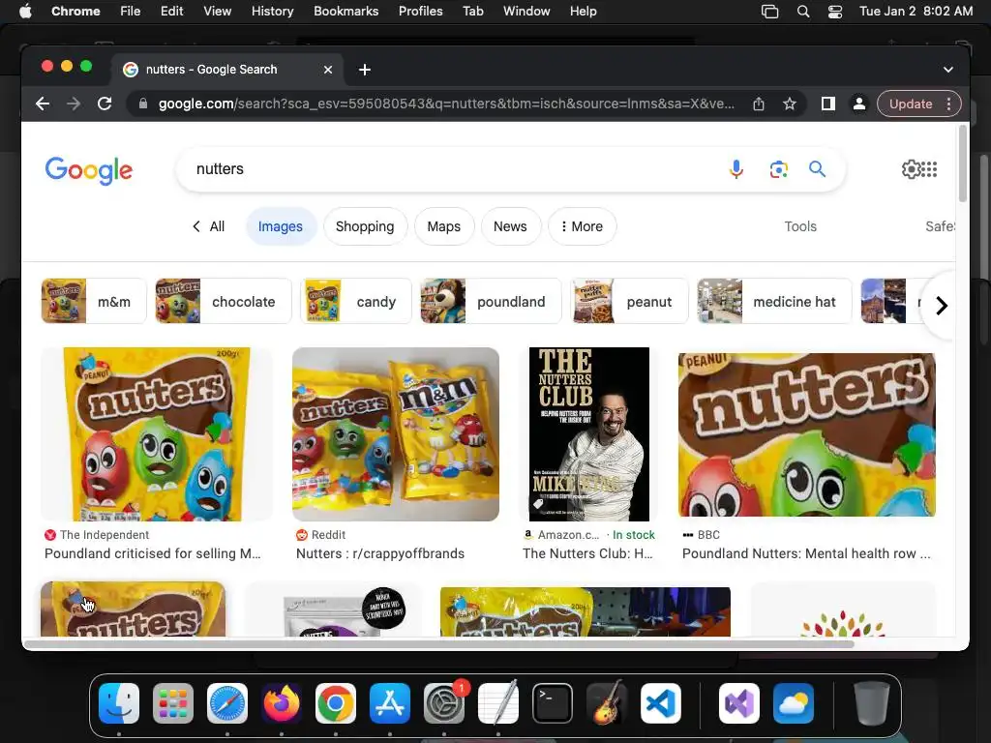Filter by the m&m suggestion chip
The height and width of the screenshot is (743, 991).
(x=94, y=302)
